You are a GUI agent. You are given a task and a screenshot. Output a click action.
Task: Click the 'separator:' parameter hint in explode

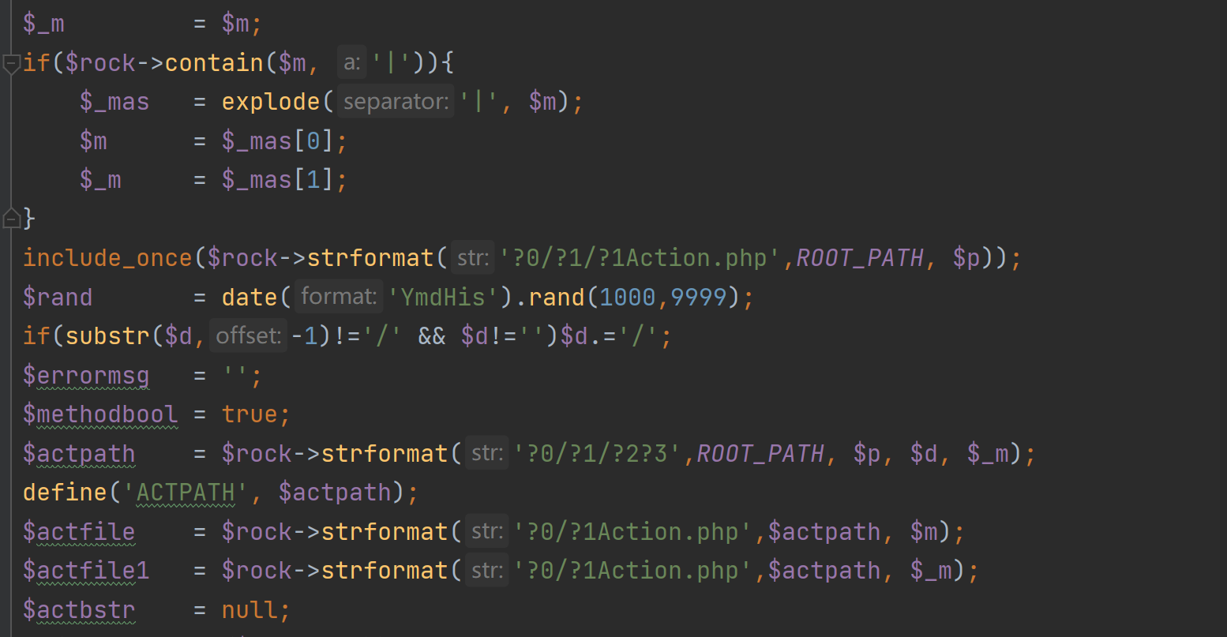[x=396, y=102]
